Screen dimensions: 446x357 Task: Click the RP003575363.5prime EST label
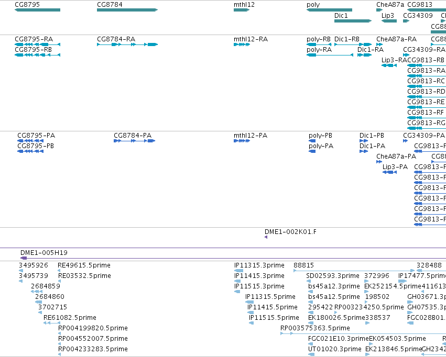tap(315, 328)
